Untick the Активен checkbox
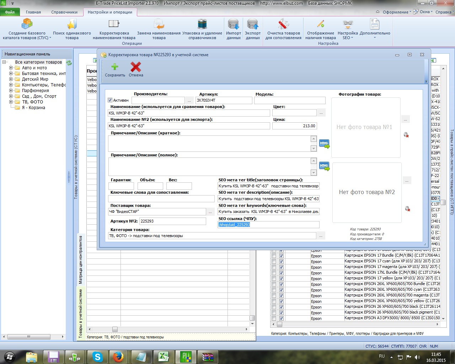 (x=110, y=100)
